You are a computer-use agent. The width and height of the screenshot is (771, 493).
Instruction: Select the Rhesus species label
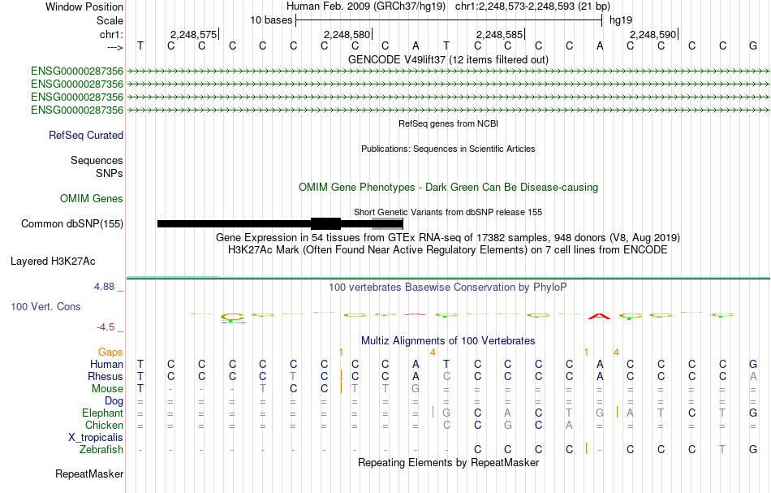[x=106, y=376]
